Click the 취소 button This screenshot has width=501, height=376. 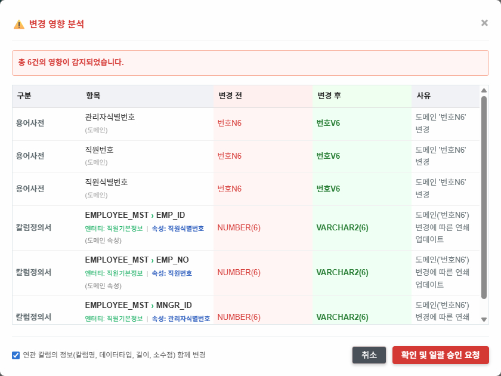[369, 355]
